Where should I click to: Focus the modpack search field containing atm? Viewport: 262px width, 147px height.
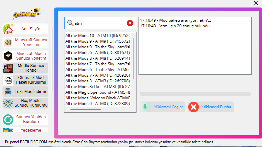pos(100,23)
